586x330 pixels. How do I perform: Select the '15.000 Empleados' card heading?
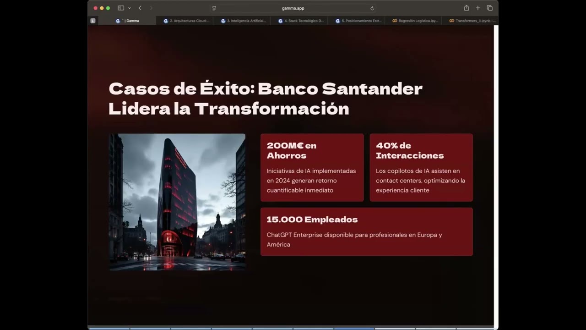pyautogui.click(x=312, y=220)
